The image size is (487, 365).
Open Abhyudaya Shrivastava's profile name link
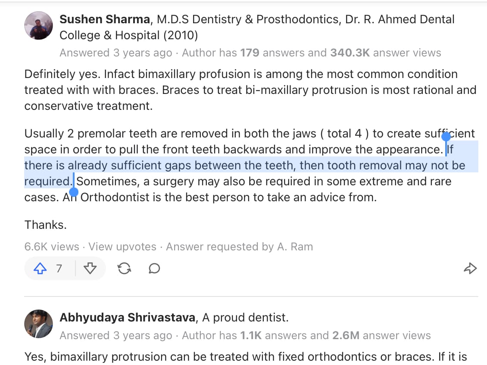tap(128, 318)
